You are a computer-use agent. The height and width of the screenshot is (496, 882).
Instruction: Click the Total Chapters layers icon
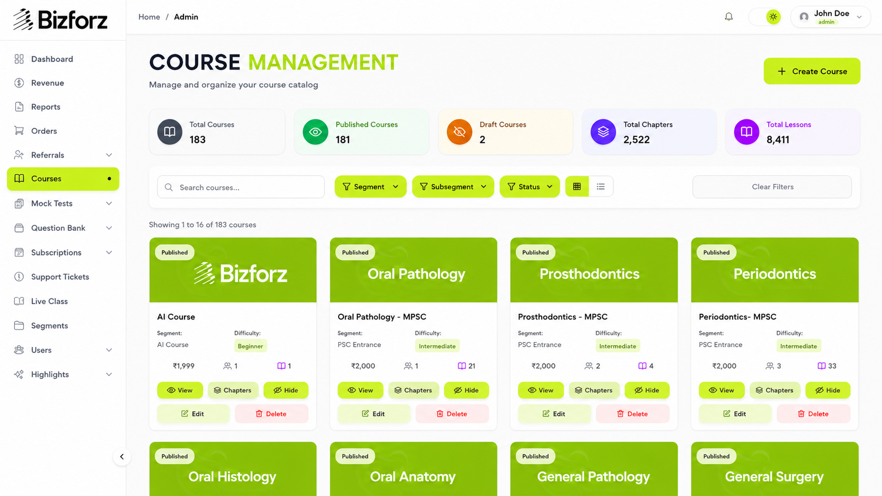tap(603, 132)
